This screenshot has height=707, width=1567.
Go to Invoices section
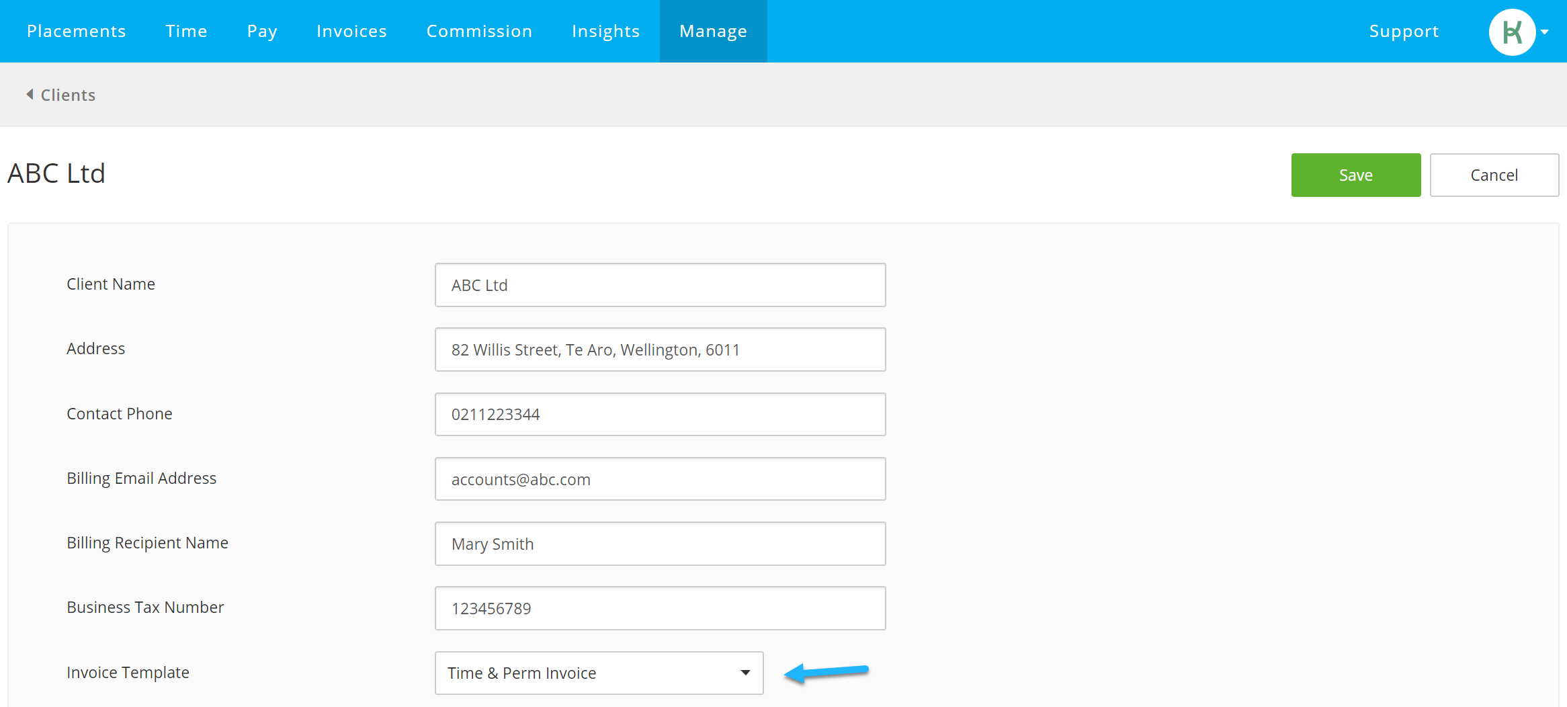(351, 32)
